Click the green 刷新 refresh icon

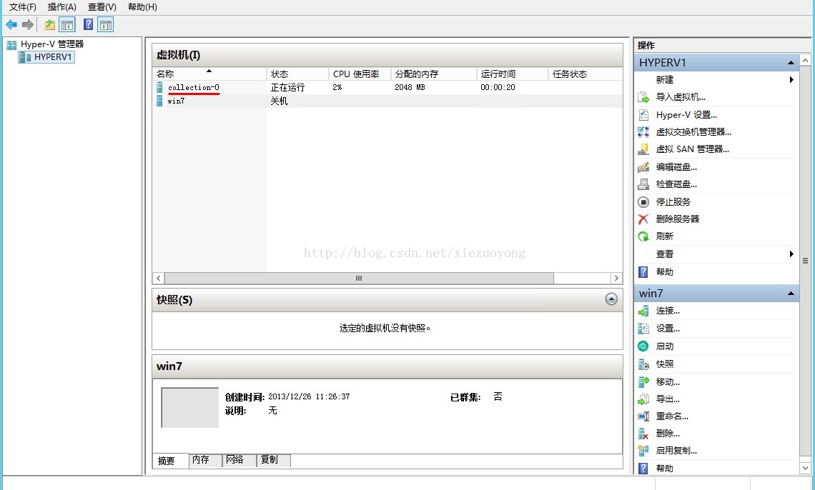[x=643, y=236]
